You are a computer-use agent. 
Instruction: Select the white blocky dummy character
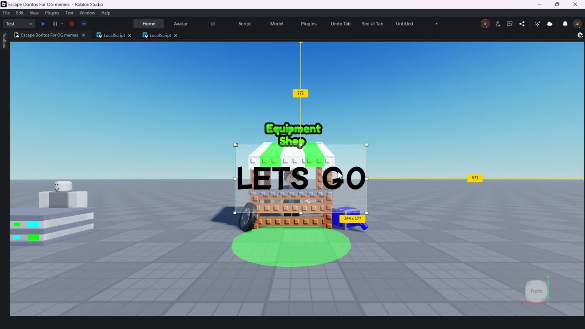(x=63, y=195)
